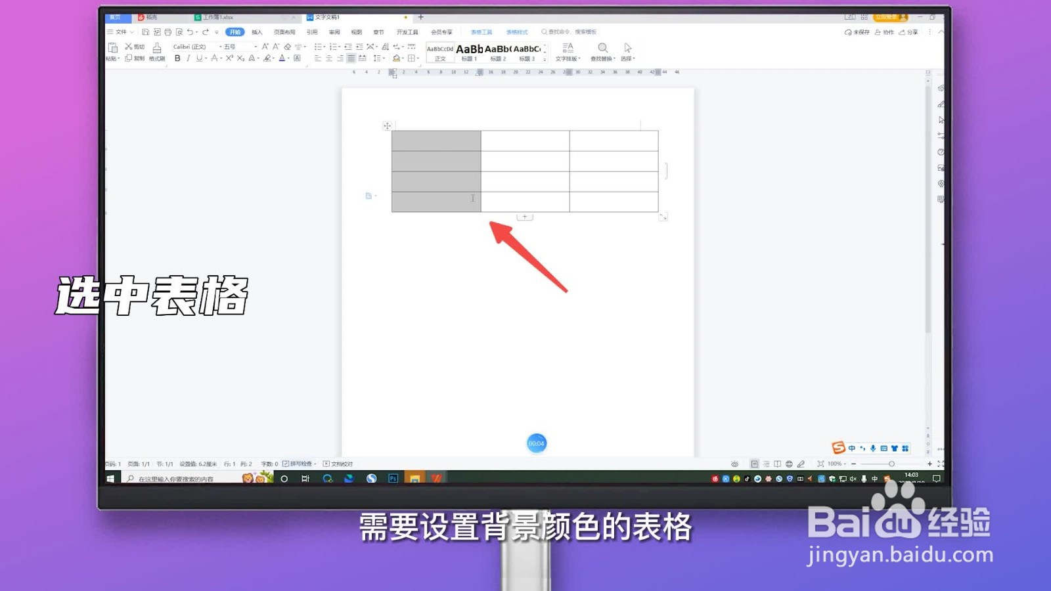Increase font size with A+ icon
1051x591 pixels.
tap(265, 47)
